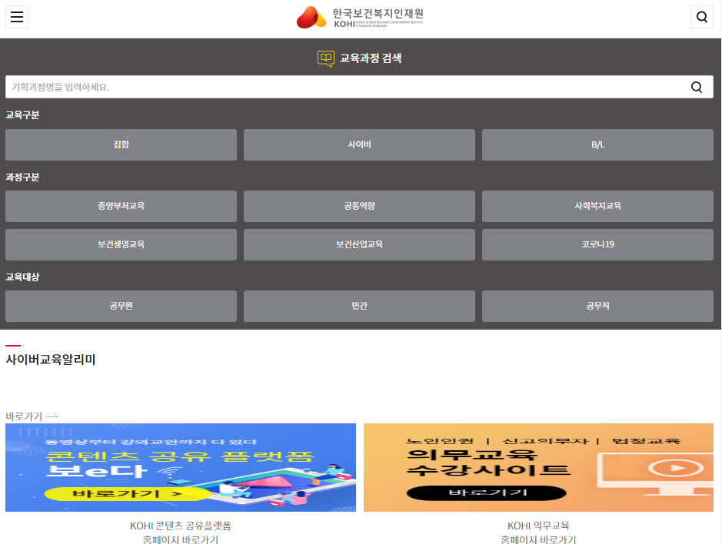Click the magnifier inside the course search bar
Viewport: 722px width, 544px height.
tap(697, 86)
